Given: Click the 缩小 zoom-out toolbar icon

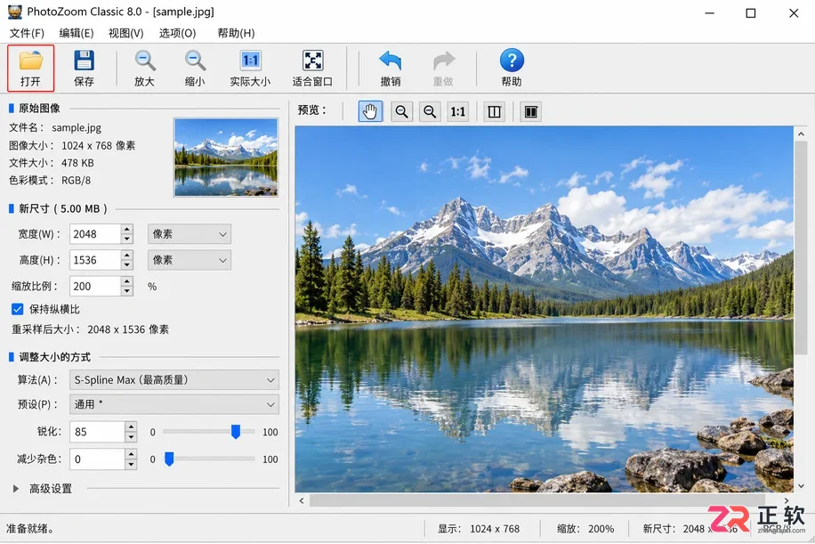Looking at the screenshot, I should pyautogui.click(x=195, y=69).
